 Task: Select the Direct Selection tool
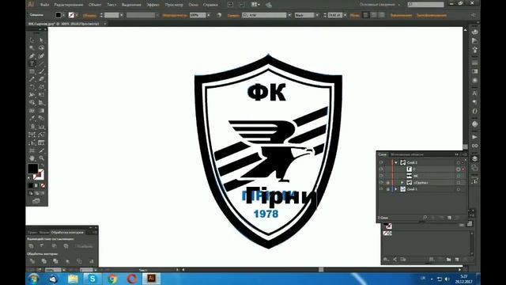point(41,40)
